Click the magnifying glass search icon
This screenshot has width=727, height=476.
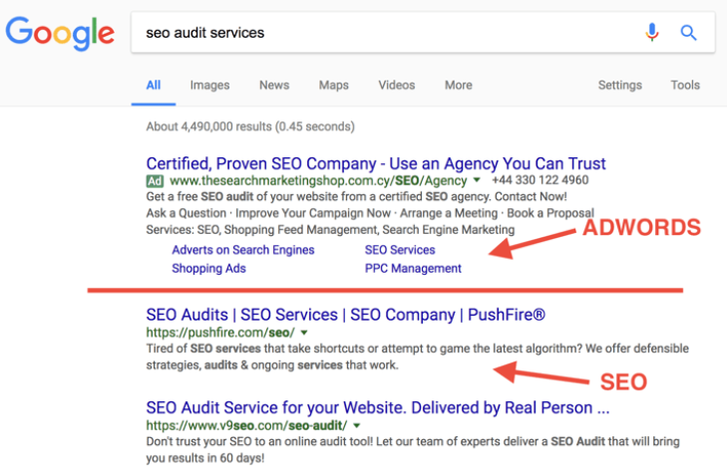688,33
